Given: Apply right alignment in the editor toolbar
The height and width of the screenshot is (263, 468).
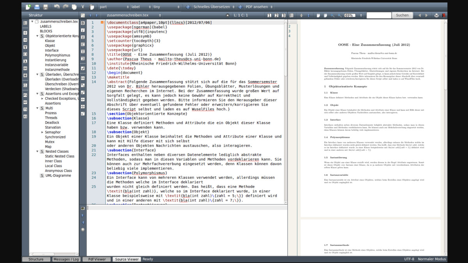Looking at the screenshot, I should 83,58.
